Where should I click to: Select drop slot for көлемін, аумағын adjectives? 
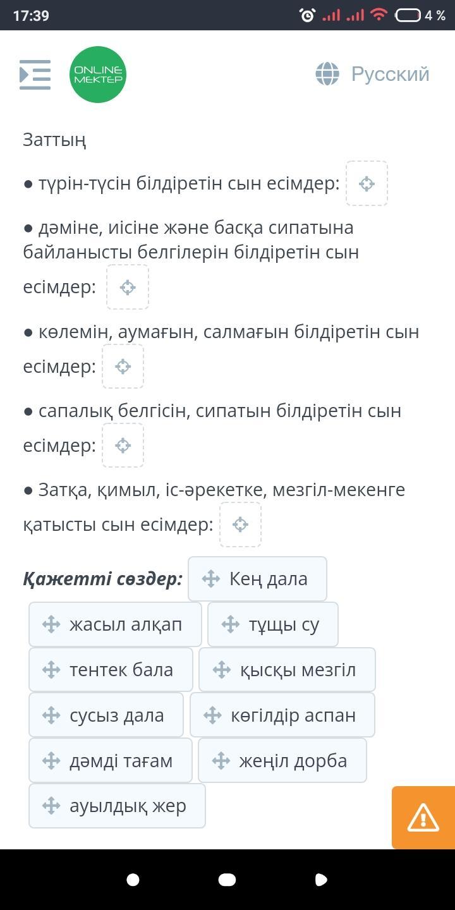coord(123,366)
